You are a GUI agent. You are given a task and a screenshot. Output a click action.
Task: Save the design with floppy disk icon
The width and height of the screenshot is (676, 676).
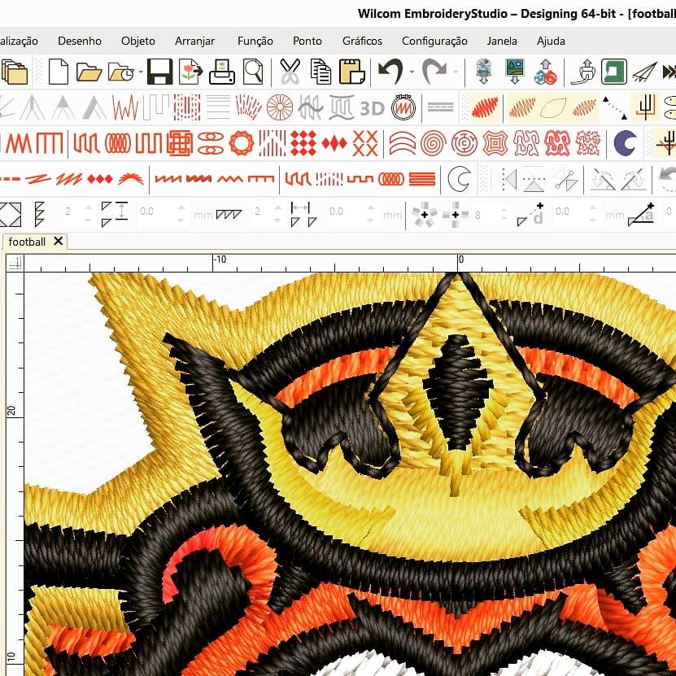point(160,72)
